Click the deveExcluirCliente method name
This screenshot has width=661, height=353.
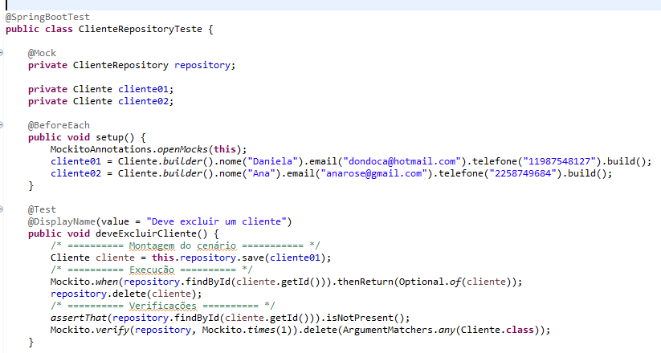tap(146, 233)
